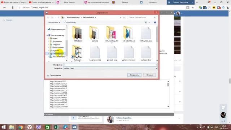
Task: Click the Отмена button
Action: click(149, 75)
